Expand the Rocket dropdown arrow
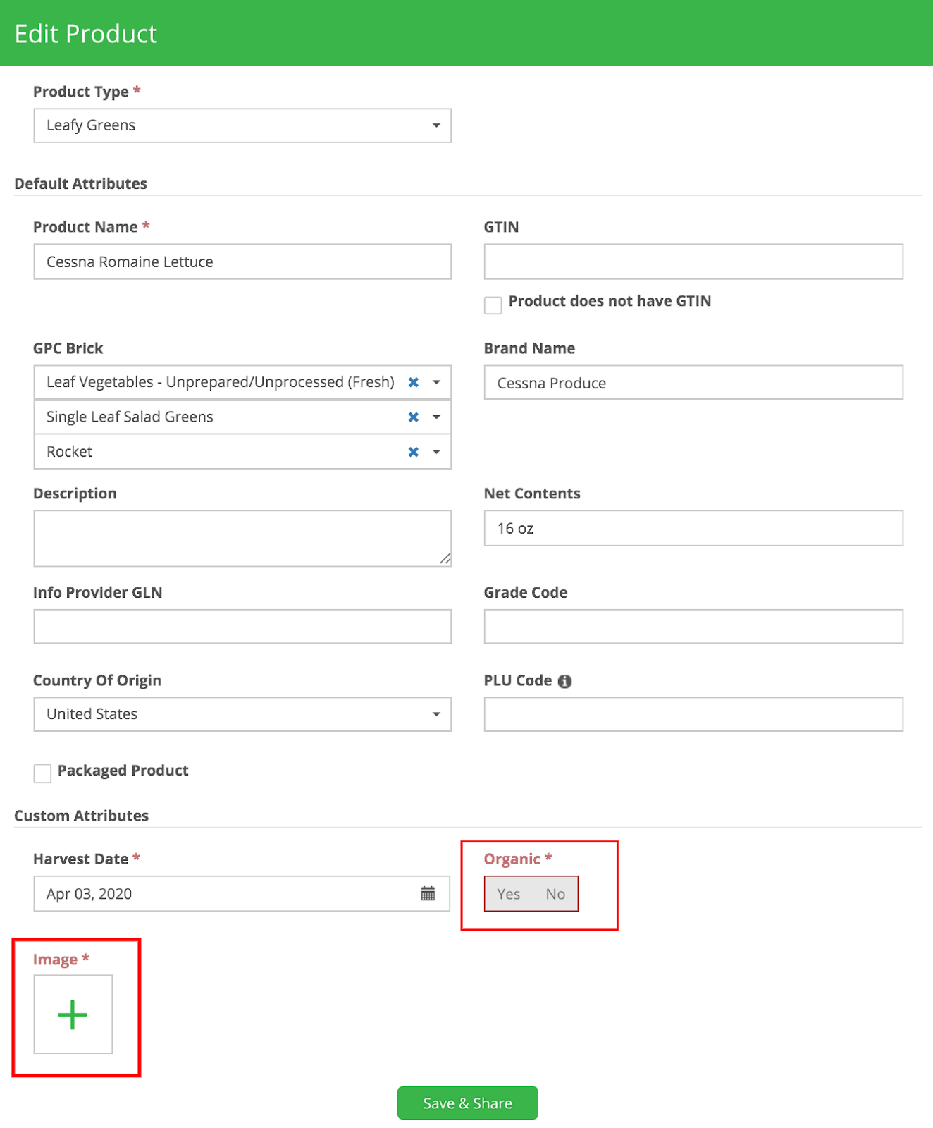 click(x=437, y=452)
